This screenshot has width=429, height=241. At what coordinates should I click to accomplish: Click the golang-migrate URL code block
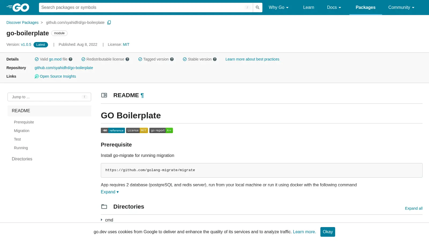click(x=262, y=170)
